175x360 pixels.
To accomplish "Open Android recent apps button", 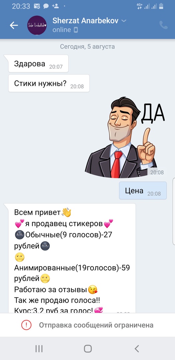I will (x=39, y=349).
